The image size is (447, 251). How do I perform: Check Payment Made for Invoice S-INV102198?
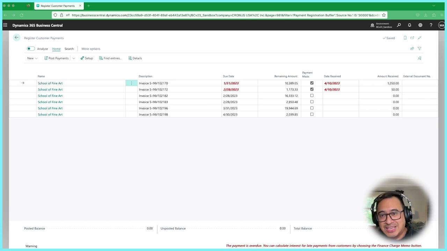coord(312,114)
